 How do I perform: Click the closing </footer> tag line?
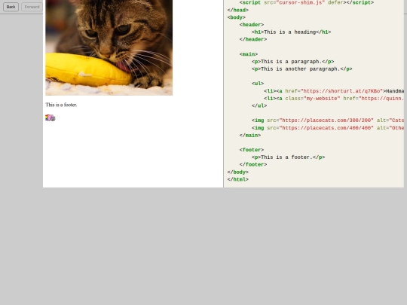[253, 165]
